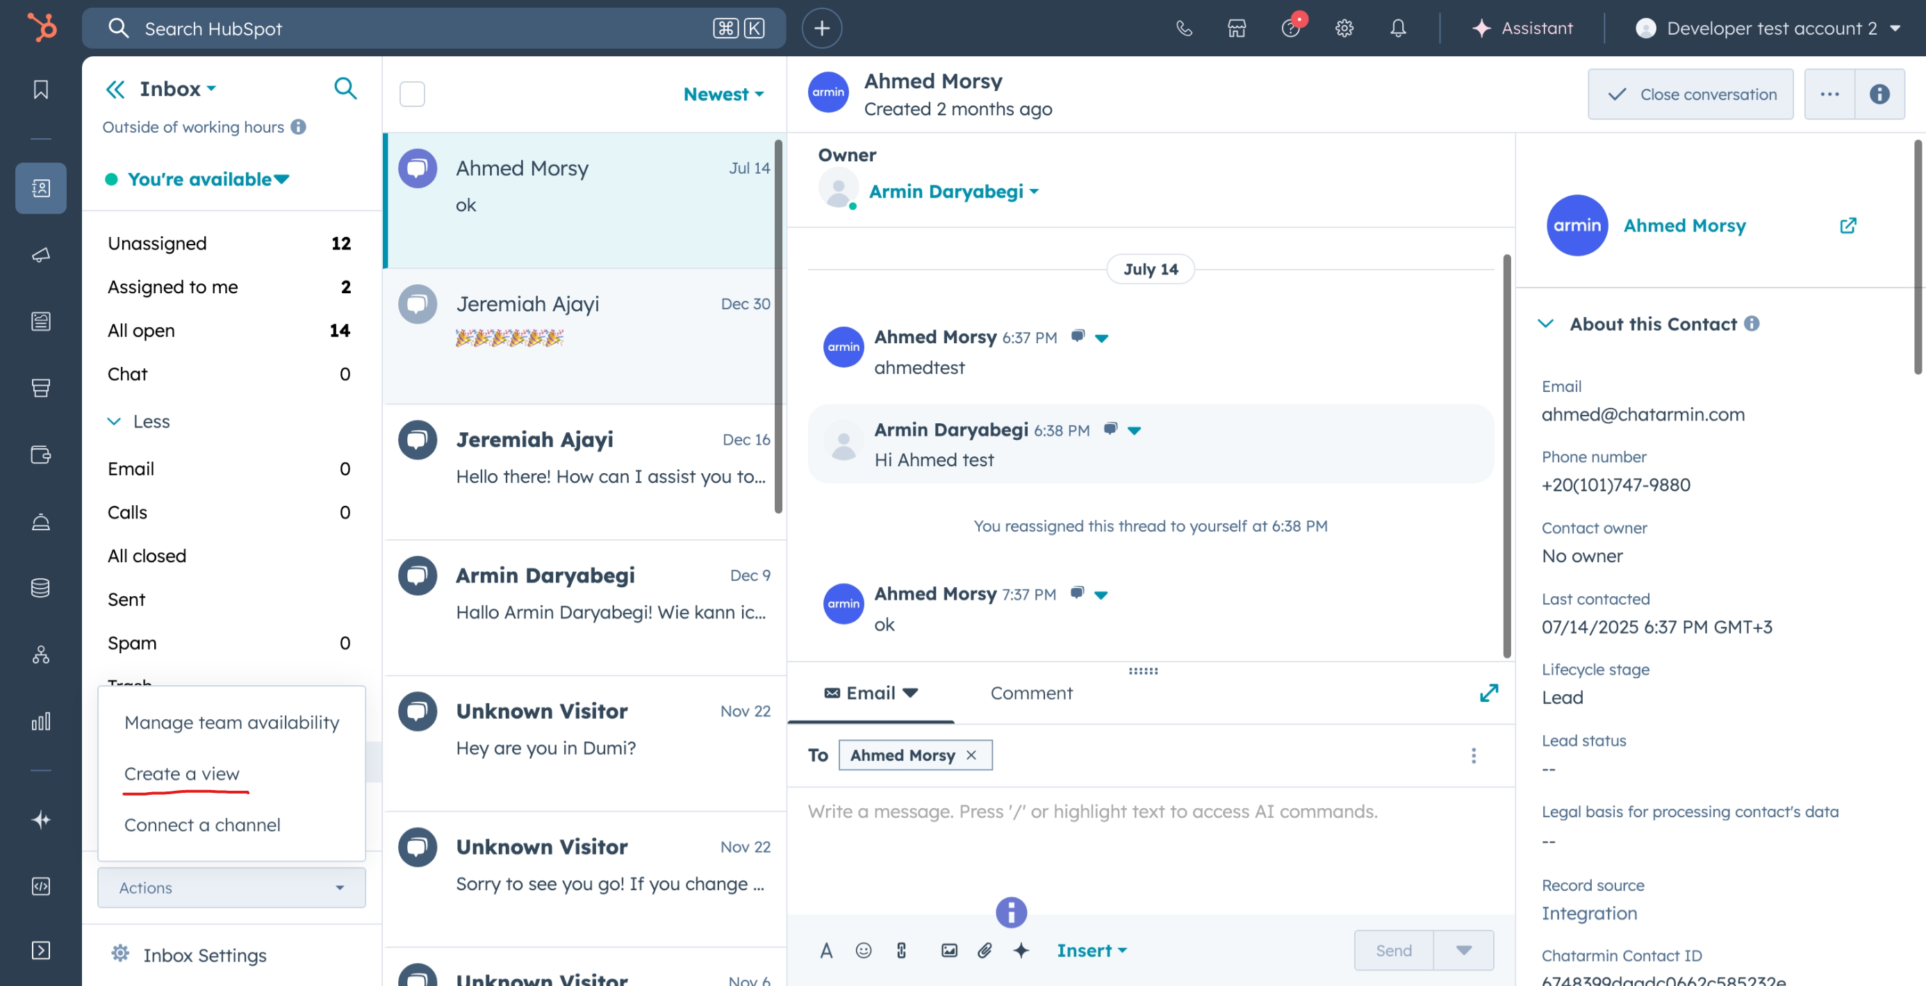Switch to the Comment tab
1926x986 pixels.
pos(1031,693)
